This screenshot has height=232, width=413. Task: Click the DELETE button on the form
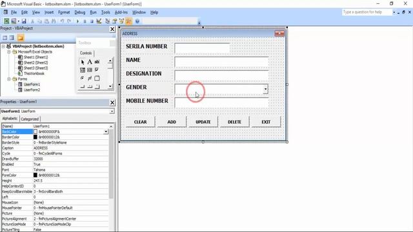coord(234,122)
